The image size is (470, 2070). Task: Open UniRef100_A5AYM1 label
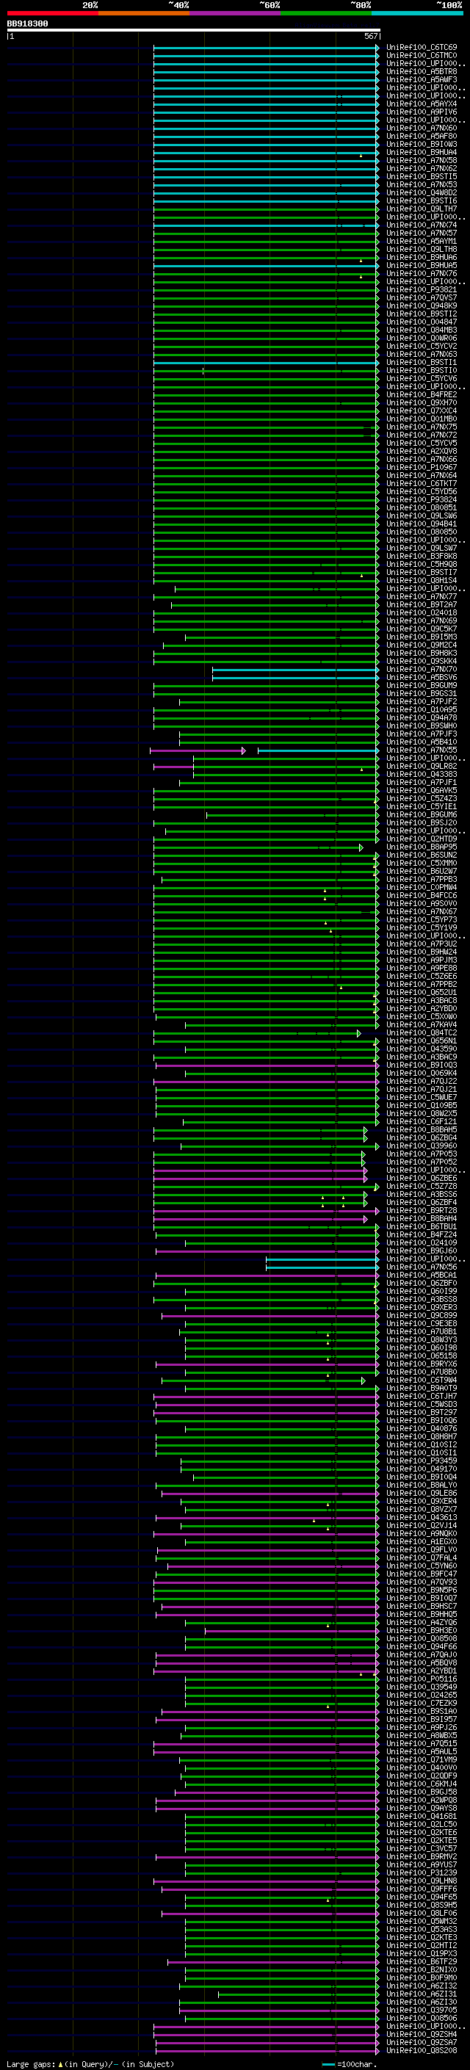[422, 241]
